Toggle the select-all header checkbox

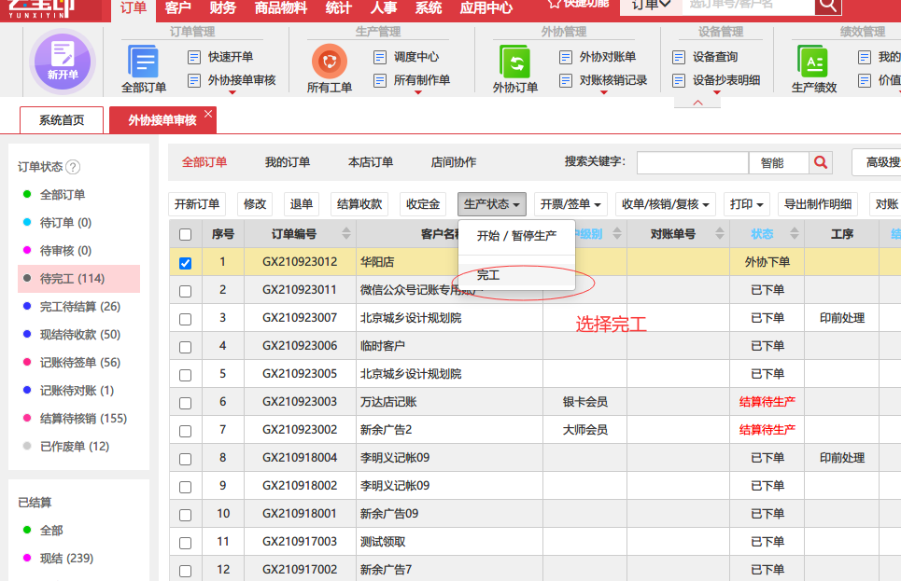[x=185, y=234]
